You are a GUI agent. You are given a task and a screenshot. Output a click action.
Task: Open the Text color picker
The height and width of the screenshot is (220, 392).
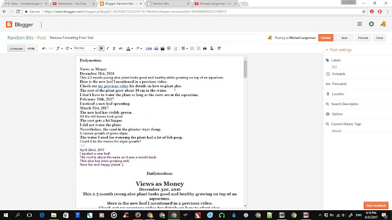(129, 48)
